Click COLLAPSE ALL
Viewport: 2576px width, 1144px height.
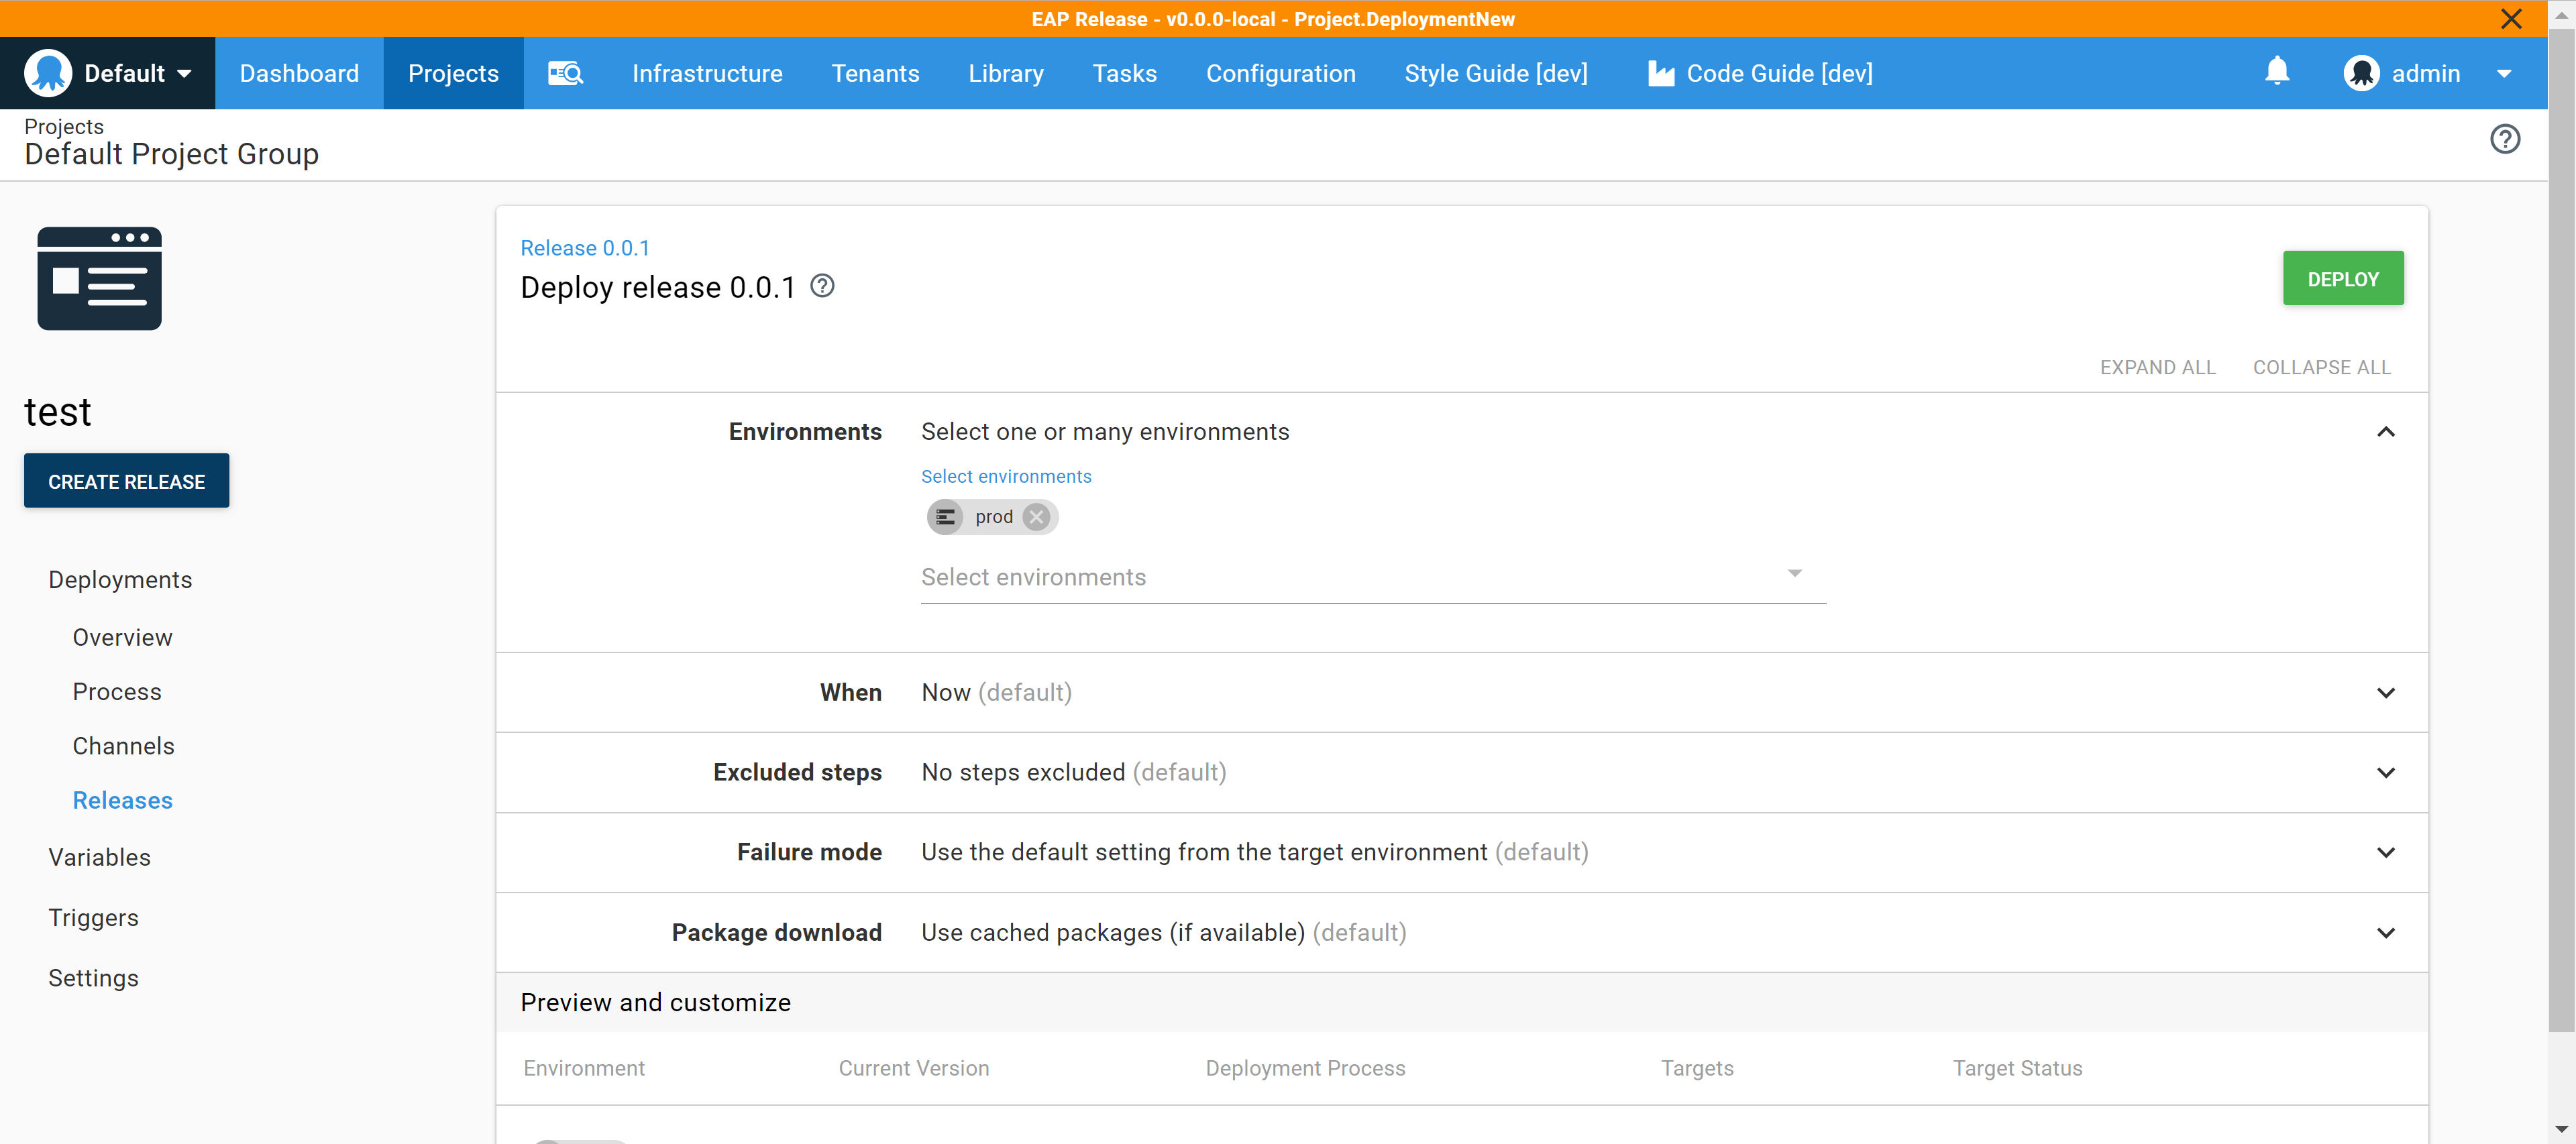(2321, 367)
